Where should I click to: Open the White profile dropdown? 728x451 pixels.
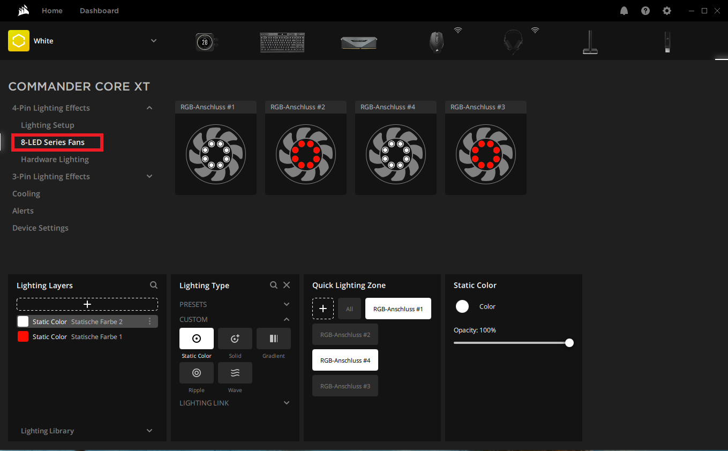click(x=154, y=41)
